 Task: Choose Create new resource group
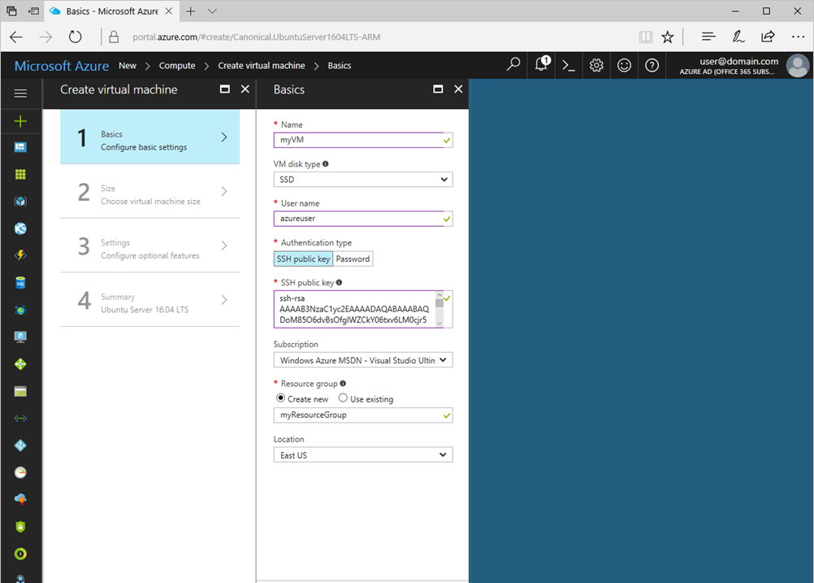pos(281,398)
